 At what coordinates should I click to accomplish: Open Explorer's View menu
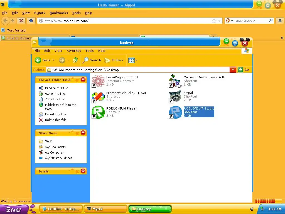tap(58, 51)
